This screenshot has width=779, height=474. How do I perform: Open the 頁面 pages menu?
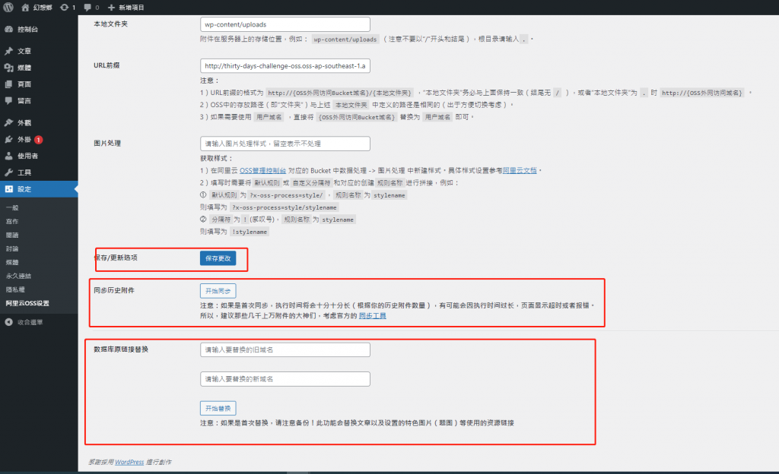tap(39, 84)
